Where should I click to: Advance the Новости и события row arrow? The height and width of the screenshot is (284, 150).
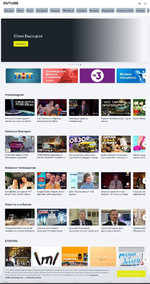click(x=145, y=217)
